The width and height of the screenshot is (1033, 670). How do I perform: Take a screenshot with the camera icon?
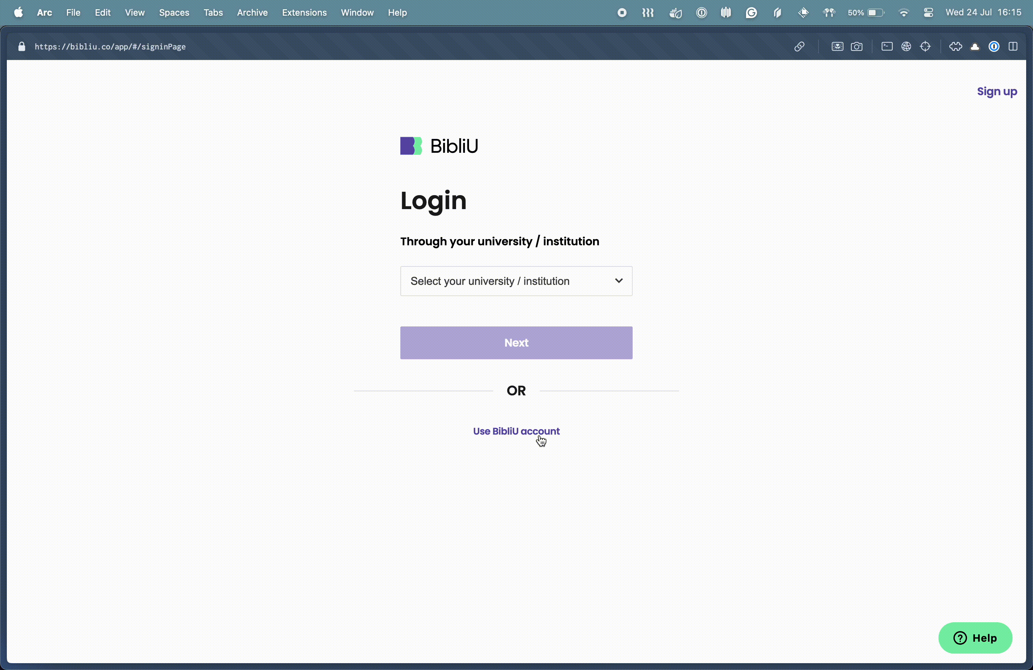point(856,46)
